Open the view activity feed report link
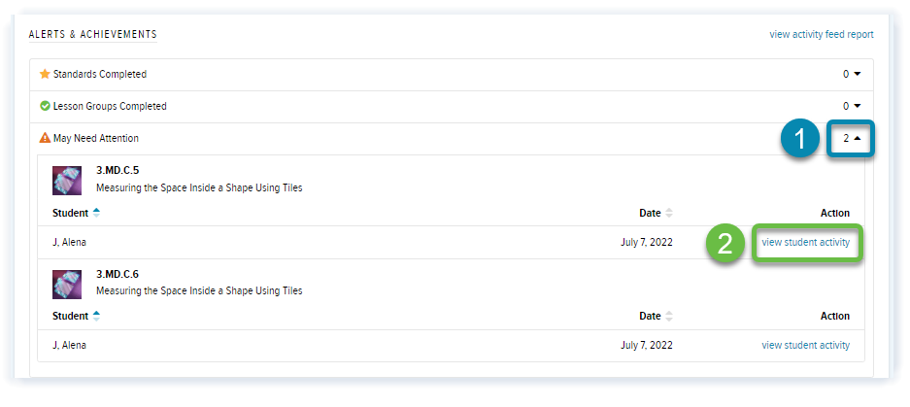 pyautogui.click(x=821, y=34)
